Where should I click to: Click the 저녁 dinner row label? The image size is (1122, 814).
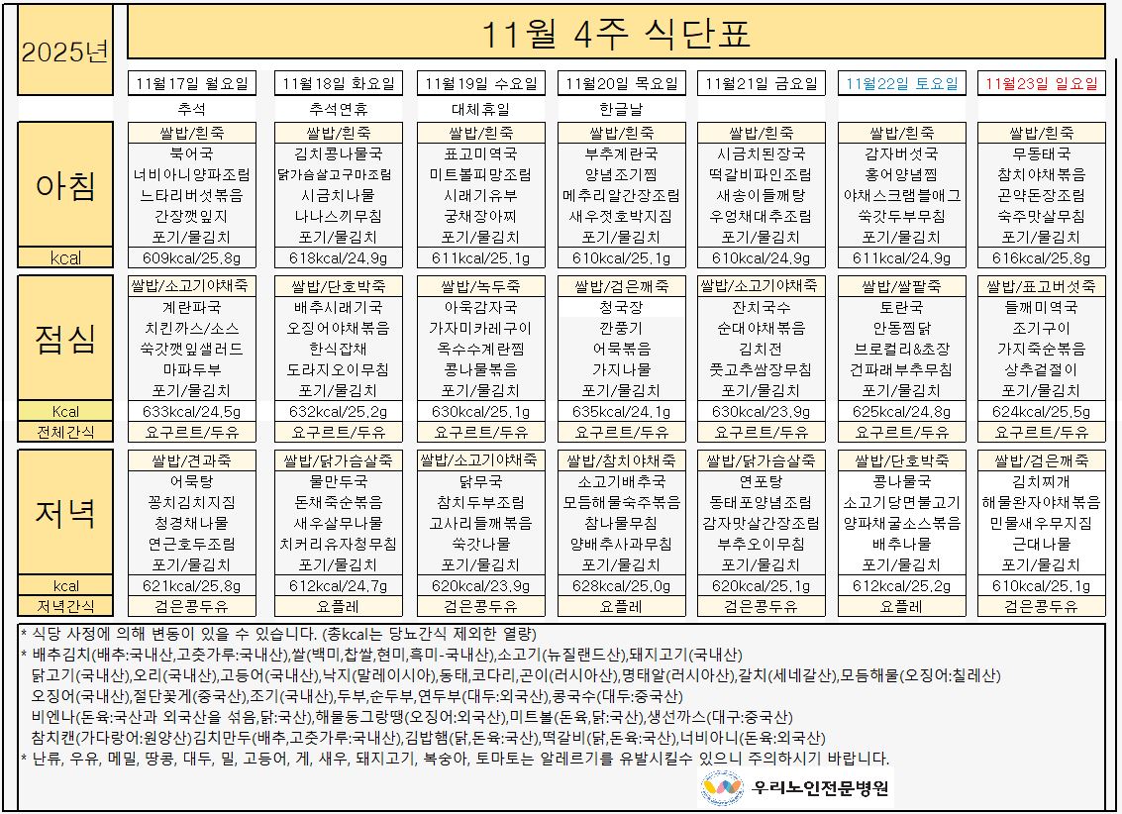coord(65,512)
